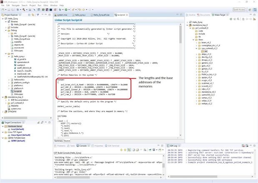This screenshot has width=258, height=183.
Task: Open the Problems view tab
Action: 61,146
